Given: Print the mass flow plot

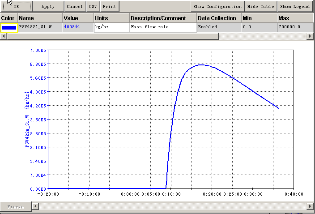Looking at the screenshot, I should [109, 7].
